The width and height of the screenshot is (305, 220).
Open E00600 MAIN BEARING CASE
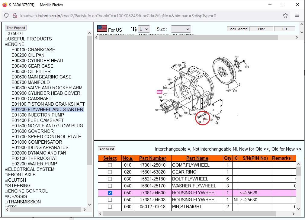pyautogui.click(x=41, y=77)
